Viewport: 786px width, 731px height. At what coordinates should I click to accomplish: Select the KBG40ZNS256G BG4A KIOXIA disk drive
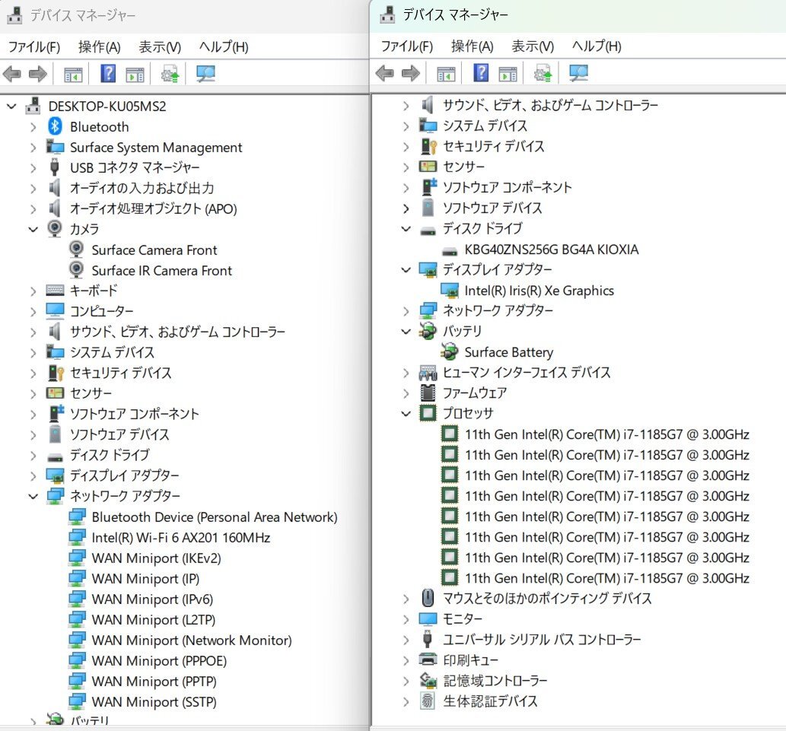pos(551,249)
